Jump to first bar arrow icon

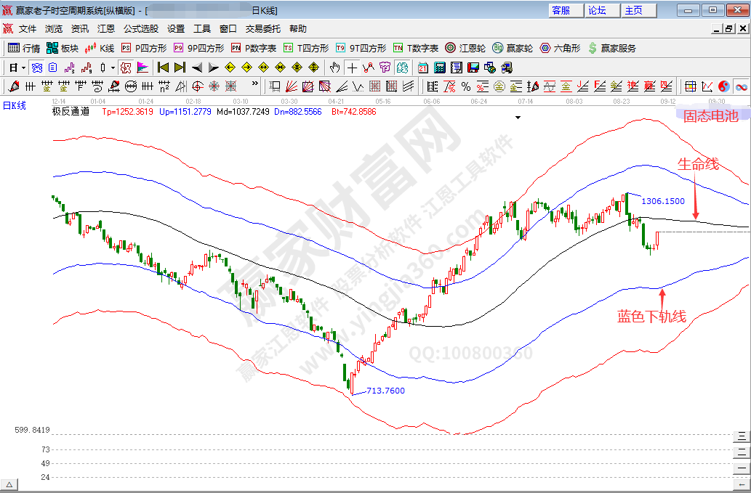point(163,68)
